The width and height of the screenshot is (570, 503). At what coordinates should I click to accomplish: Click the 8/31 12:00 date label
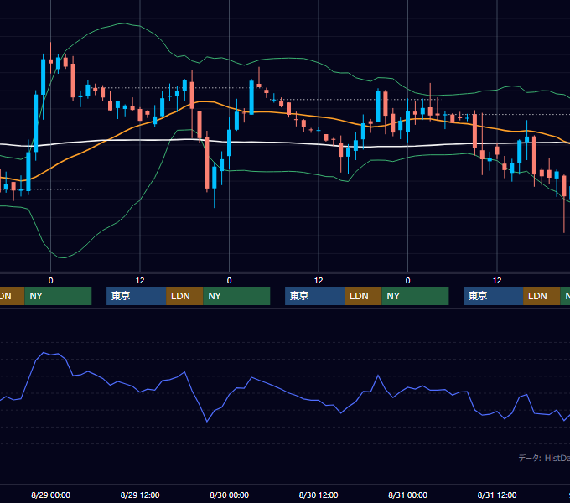tap(497, 495)
